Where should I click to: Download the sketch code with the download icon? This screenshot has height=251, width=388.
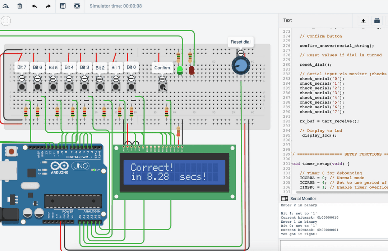(x=363, y=20)
